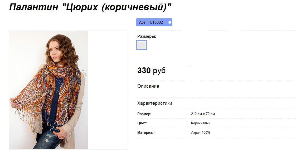Click the white dot in article badge

170,22
